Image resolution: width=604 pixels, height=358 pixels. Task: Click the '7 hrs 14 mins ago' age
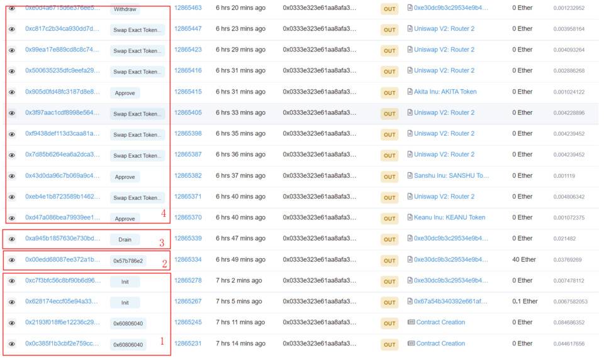[x=240, y=344]
